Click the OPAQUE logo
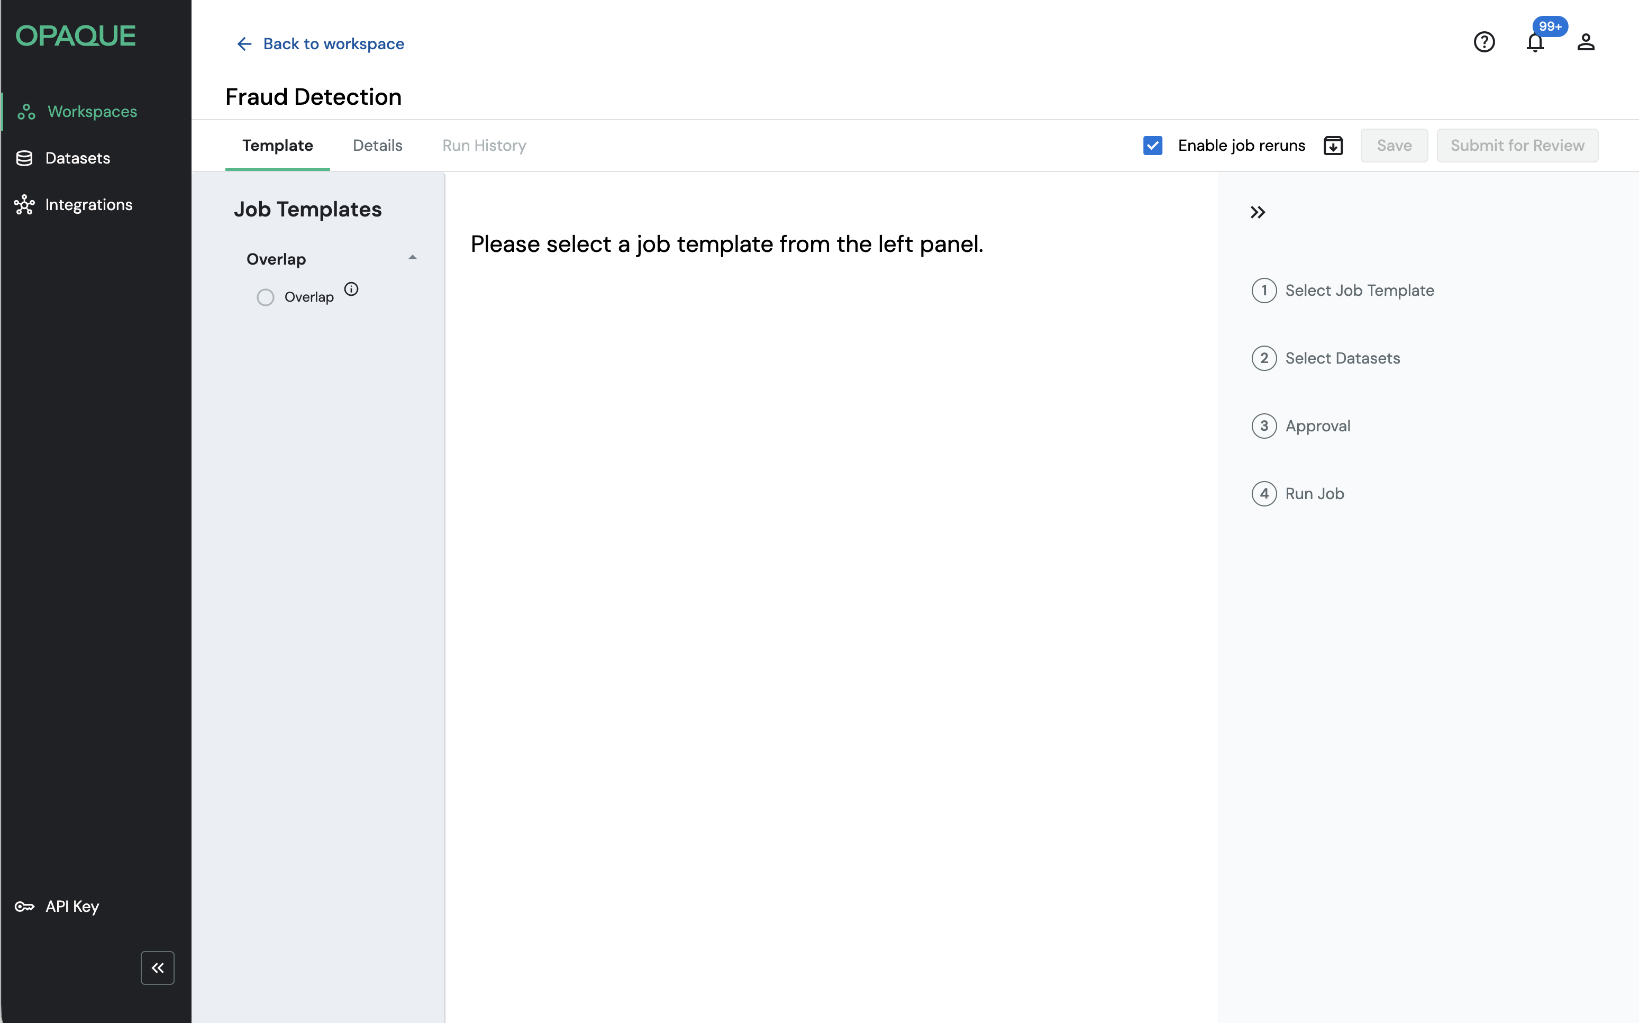The width and height of the screenshot is (1639, 1023). coord(76,36)
